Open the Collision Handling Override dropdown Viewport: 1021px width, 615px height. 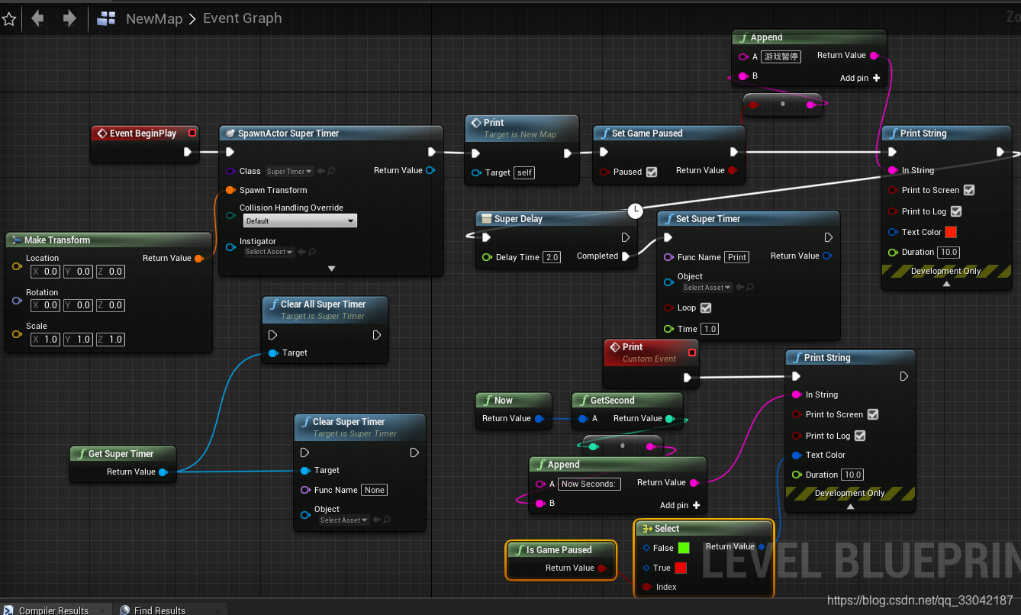[x=299, y=220]
